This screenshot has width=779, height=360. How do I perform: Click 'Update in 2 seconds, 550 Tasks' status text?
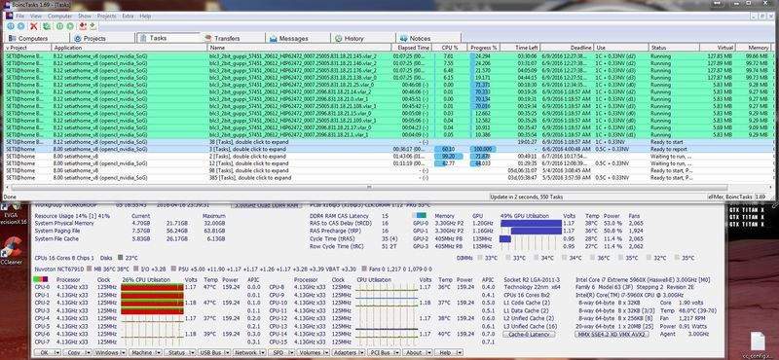(527, 197)
